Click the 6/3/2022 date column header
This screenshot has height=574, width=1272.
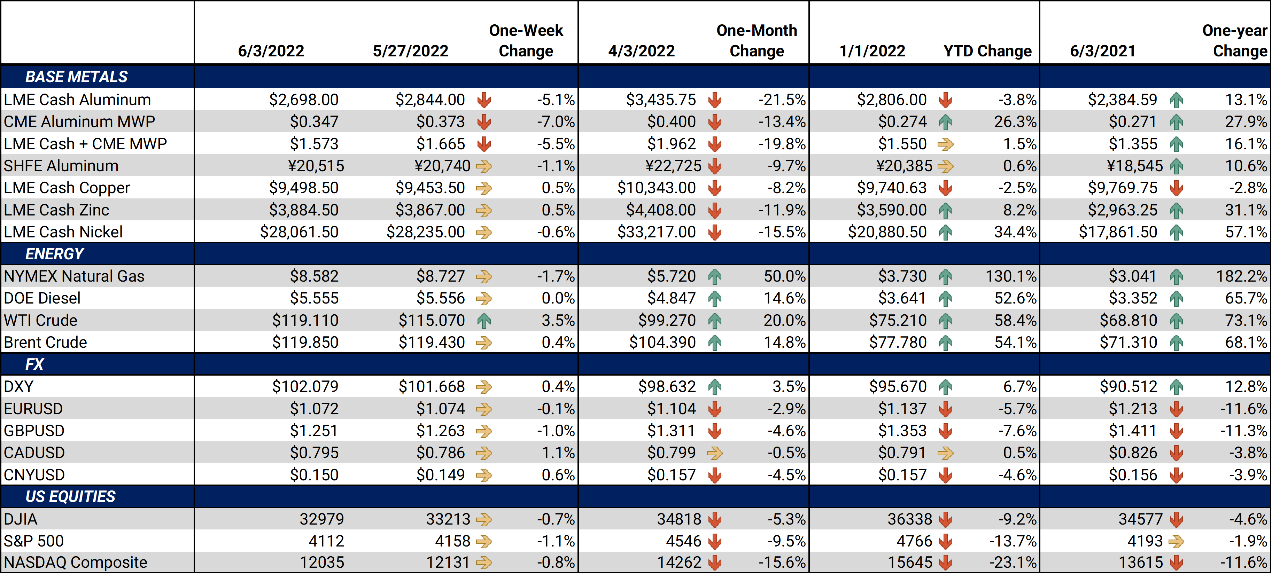coord(271,51)
